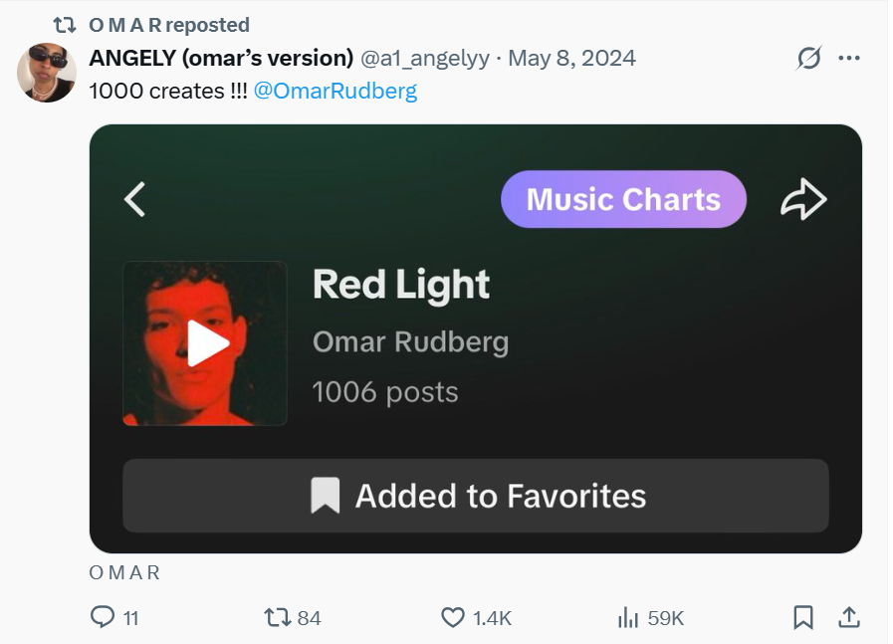This screenshot has height=644, width=893.
Task: Click the May 8, 2024 timestamp
Action: click(x=571, y=58)
